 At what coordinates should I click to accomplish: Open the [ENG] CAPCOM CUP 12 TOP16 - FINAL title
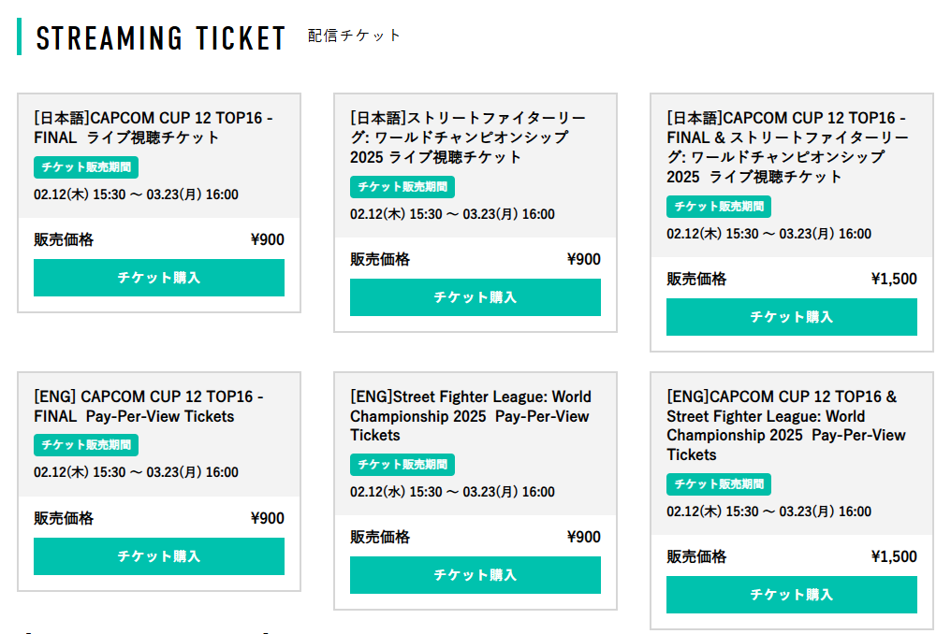pos(149,406)
